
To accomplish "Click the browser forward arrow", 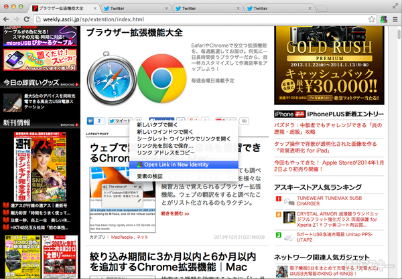I will pyautogui.click(x=16, y=19).
